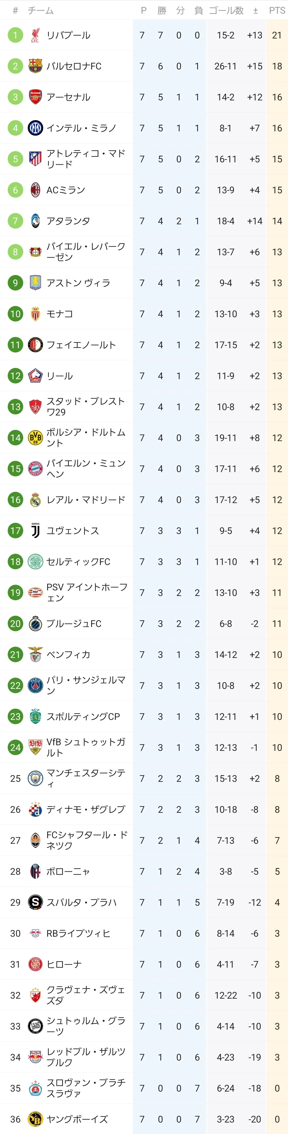
Task: Select the チーム column header
Action: [x=41, y=11]
